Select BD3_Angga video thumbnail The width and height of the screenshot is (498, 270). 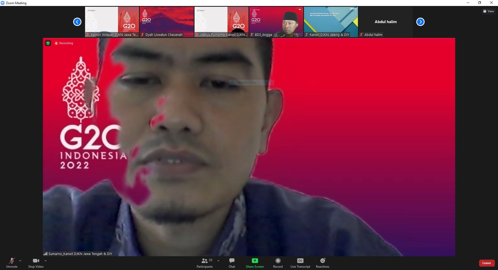(x=276, y=22)
